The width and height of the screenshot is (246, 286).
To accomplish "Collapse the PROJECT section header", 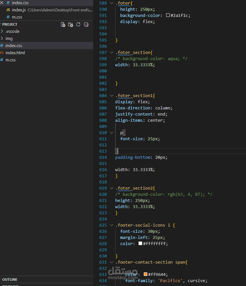I will (x=10, y=24).
